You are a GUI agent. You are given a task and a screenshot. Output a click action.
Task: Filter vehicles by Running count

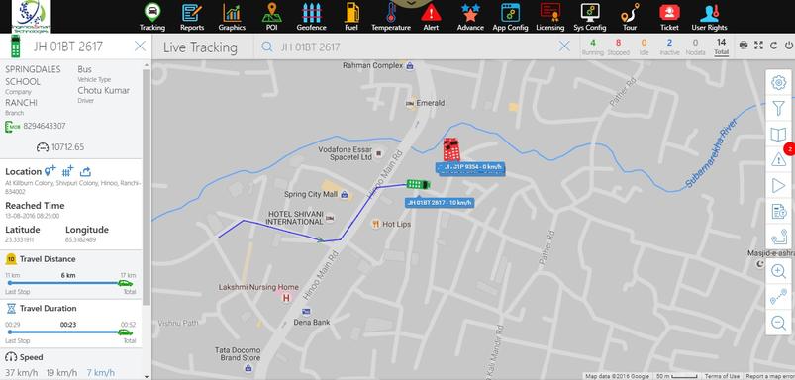593,47
